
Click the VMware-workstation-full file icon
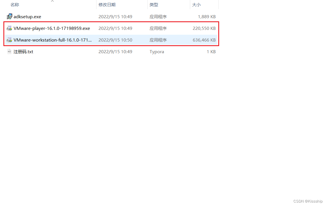pos(9,40)
